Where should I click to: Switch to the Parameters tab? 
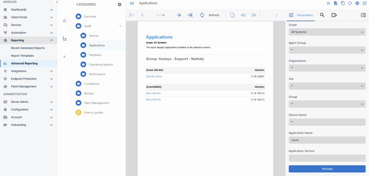(x=301, y=15)
